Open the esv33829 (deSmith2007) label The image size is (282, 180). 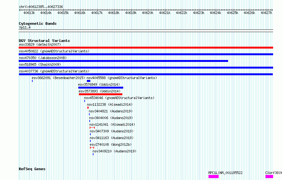tap(40, 44)
